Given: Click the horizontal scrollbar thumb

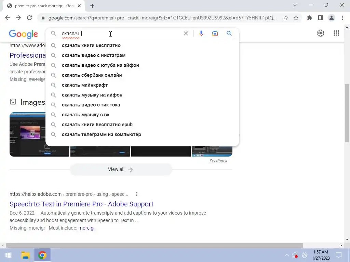Looking at the screenshot, I should pyautogui.click(x=154, y=246).
